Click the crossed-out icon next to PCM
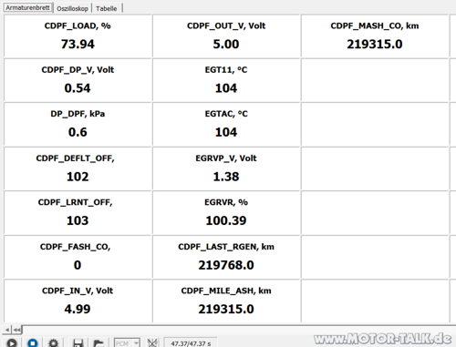The image size is (456, 347). pos(152,343)
